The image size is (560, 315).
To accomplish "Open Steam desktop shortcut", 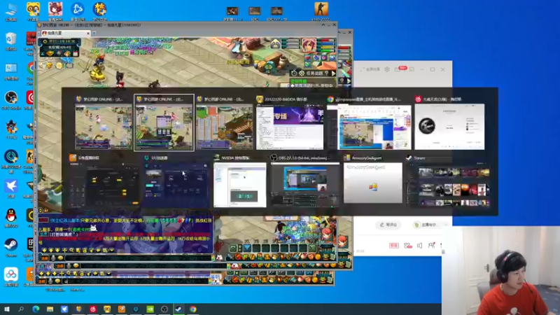I will click(11, 247).
